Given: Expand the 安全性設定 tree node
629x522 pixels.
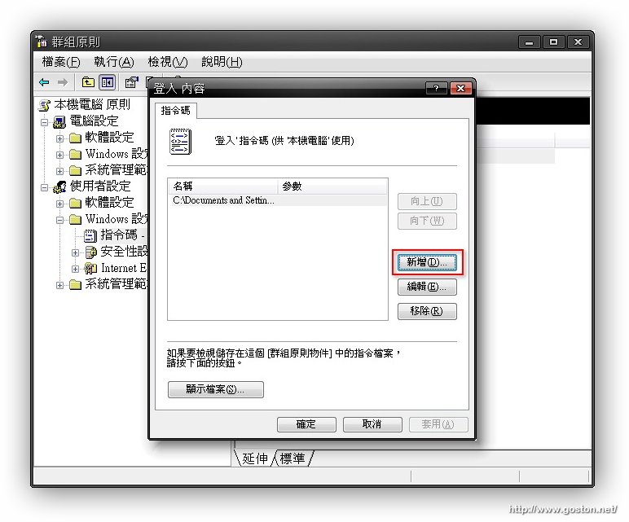Looking at the screenshot, I should pyautogui.click(x=75, y=252).
